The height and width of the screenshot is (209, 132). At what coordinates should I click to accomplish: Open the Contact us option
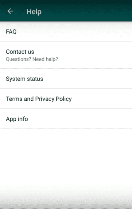[66, 55]
